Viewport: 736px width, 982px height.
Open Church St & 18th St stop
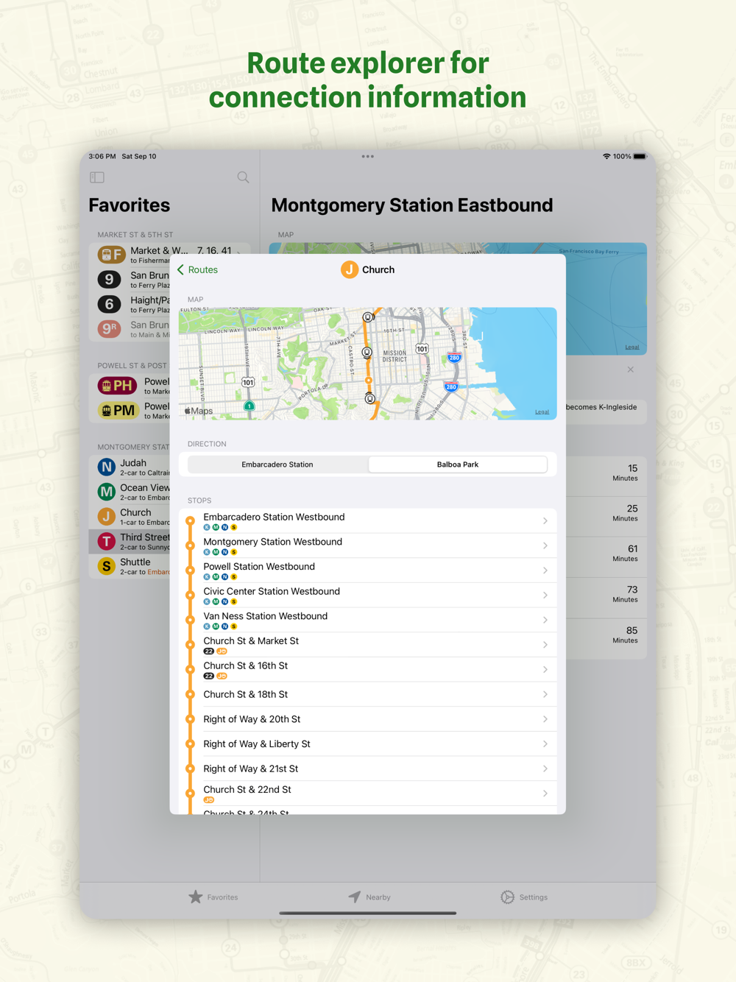pyautogui.click(x=368, y=694)
